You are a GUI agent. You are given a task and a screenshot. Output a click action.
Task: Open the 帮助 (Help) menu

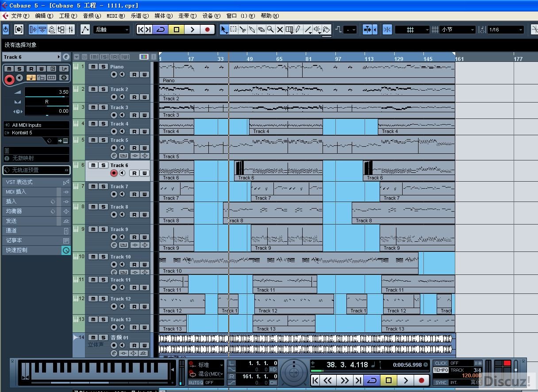tap(269, 16)
